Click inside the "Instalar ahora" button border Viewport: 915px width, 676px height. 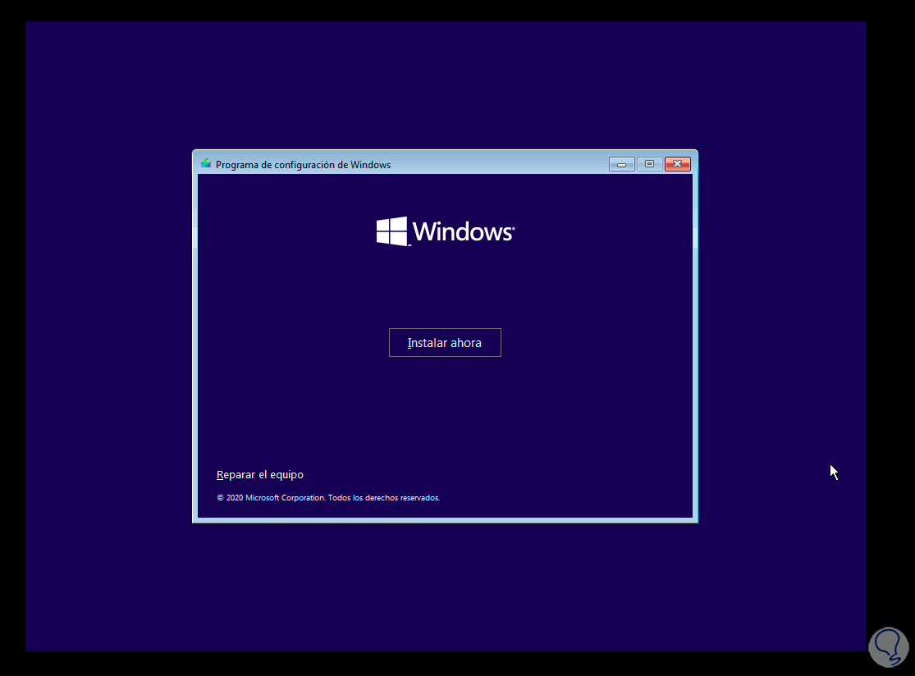pos(445,342)
